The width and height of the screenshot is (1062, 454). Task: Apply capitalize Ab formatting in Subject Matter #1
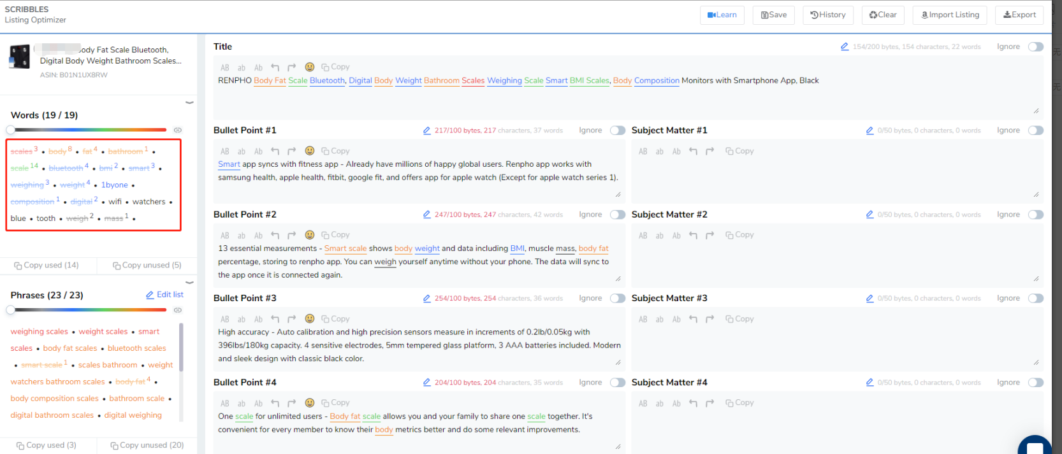point(676,151)
